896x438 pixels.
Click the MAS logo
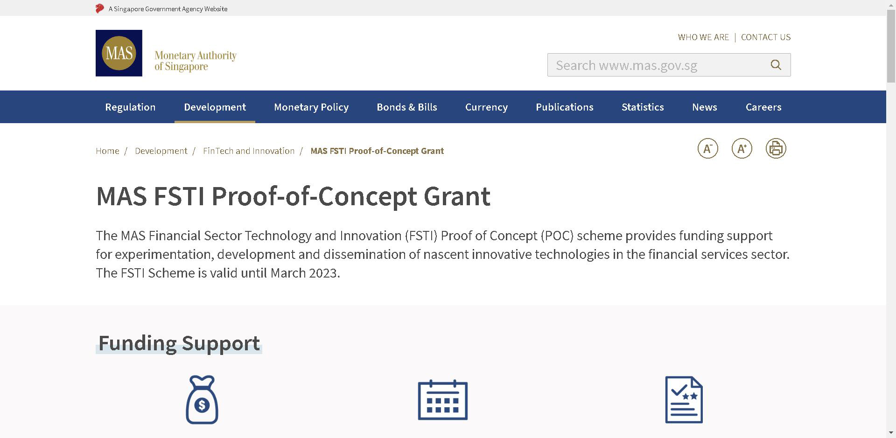point(119,53)
